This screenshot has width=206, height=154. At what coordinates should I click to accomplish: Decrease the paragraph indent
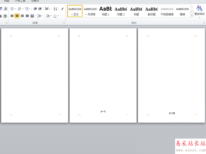coord(35,9)
